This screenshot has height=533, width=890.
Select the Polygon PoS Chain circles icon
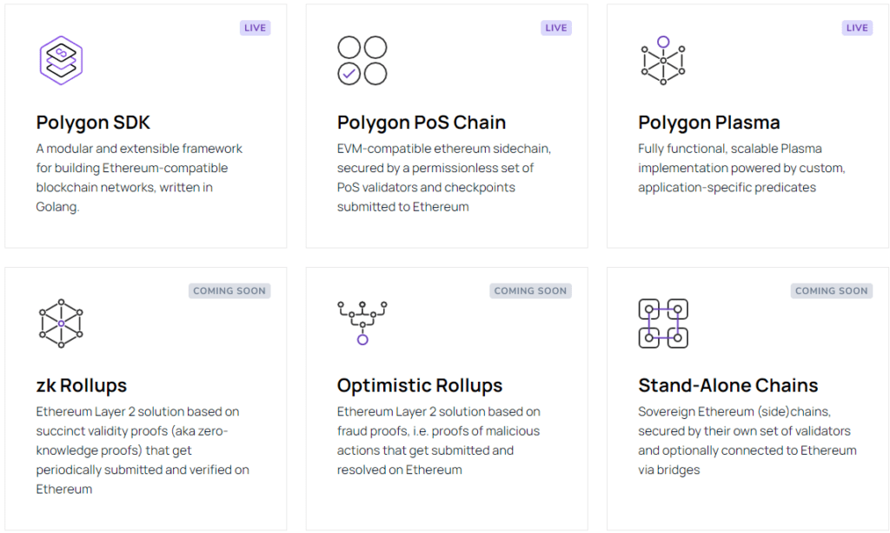(362, 59)
